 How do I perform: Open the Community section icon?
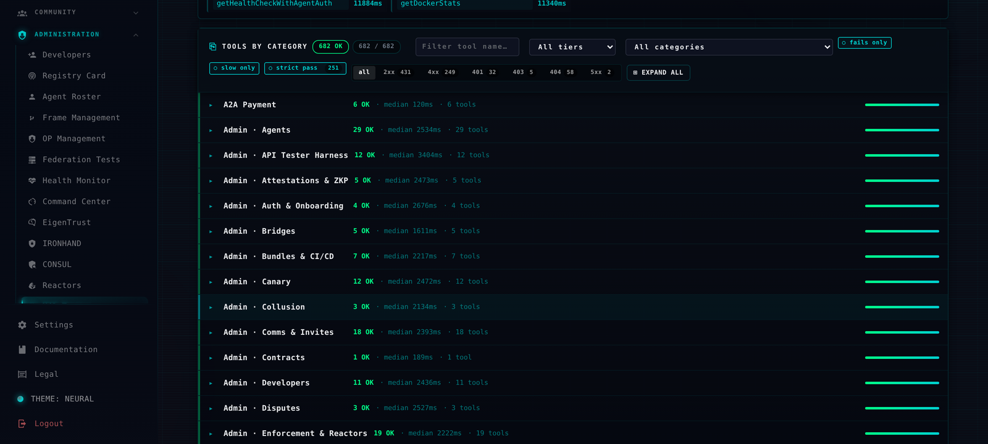(22, 12)
